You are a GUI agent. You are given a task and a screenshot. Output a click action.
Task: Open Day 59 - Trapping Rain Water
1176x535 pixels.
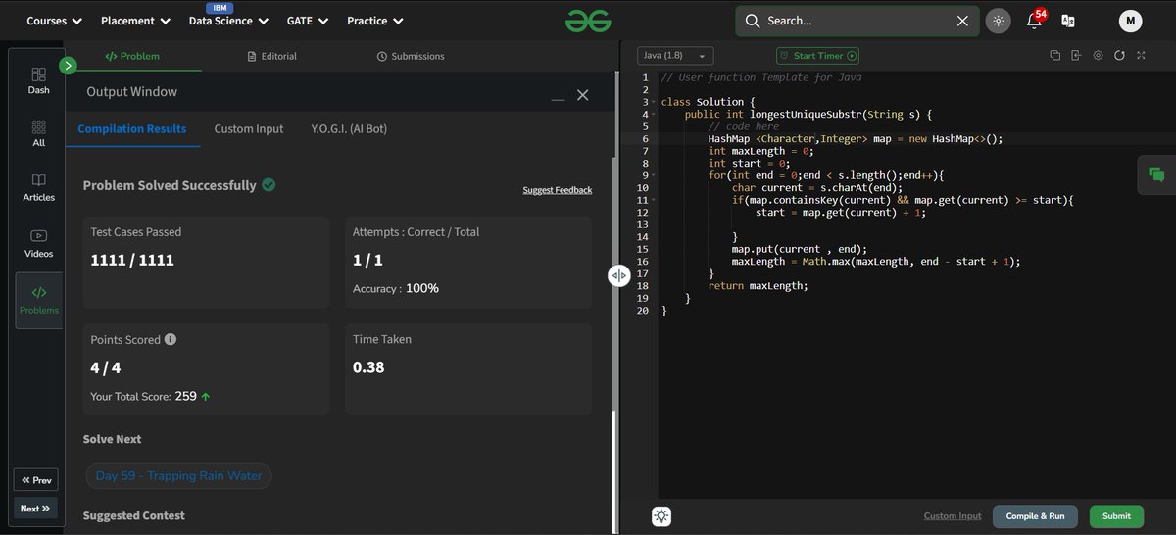click(179, 476)
